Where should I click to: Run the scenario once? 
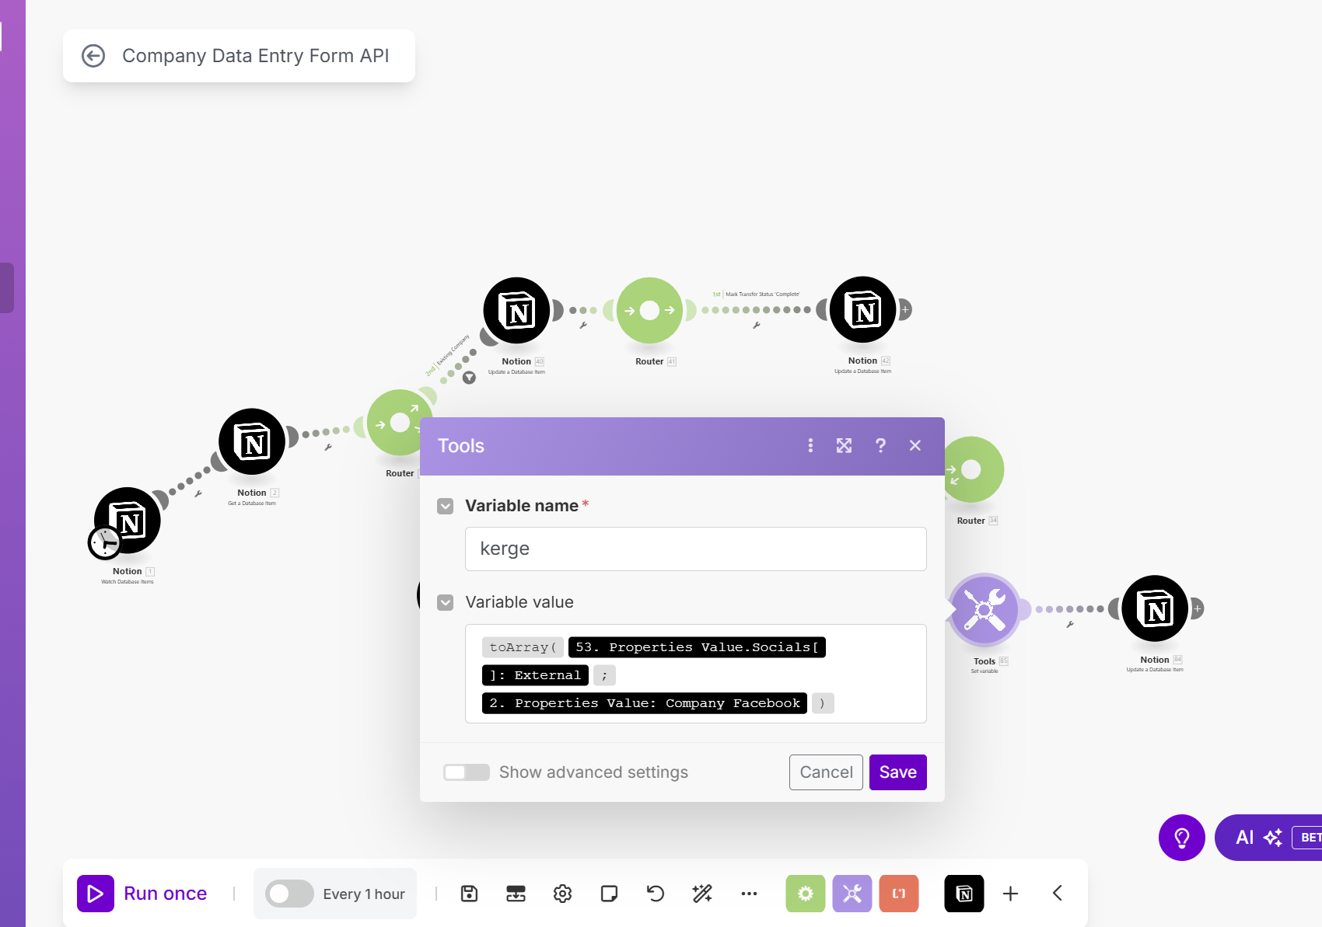[x=142, y=894]
